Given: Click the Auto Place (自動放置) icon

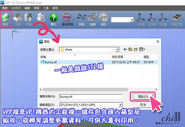Looking at the screenshot, I should point(177,17).
